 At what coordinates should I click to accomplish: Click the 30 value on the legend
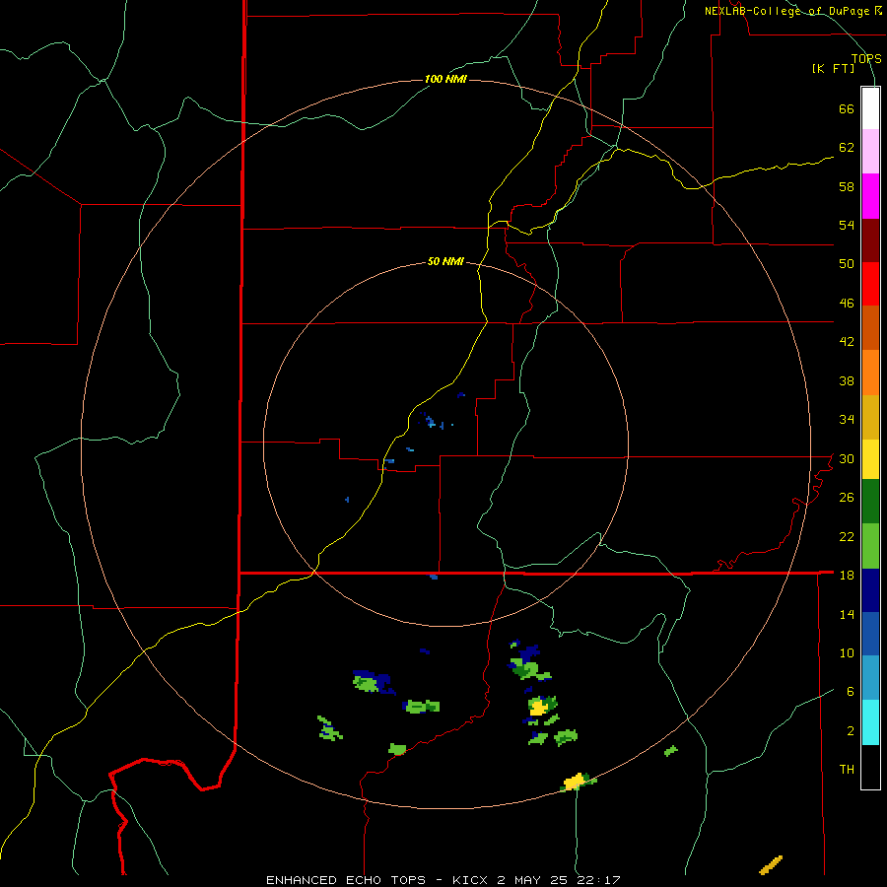(847, 458)
